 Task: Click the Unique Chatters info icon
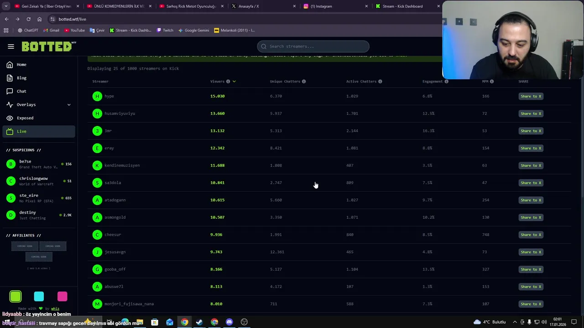click(x=304, y=82)
